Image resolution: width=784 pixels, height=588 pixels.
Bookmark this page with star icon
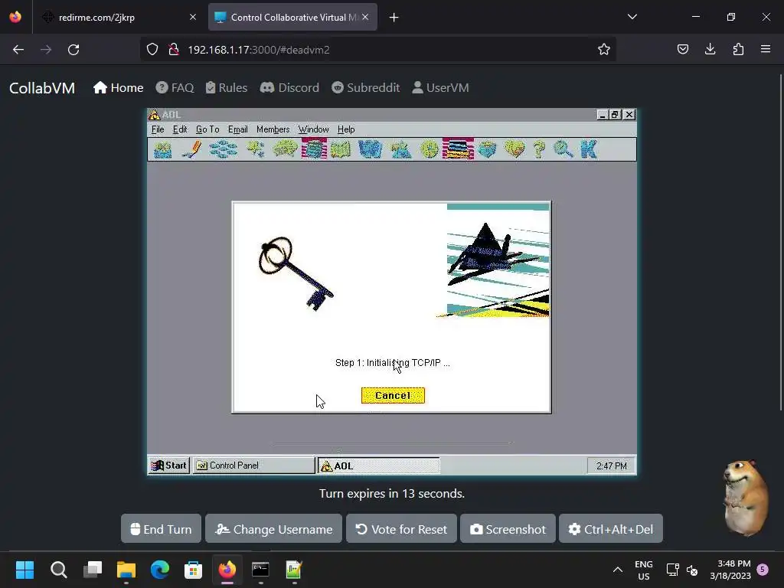603,50
